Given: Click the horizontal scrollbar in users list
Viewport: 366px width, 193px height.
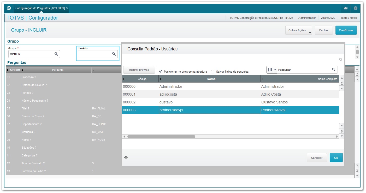Looking at the screenshot, I should pyautogui.click(x=161, y=137).
